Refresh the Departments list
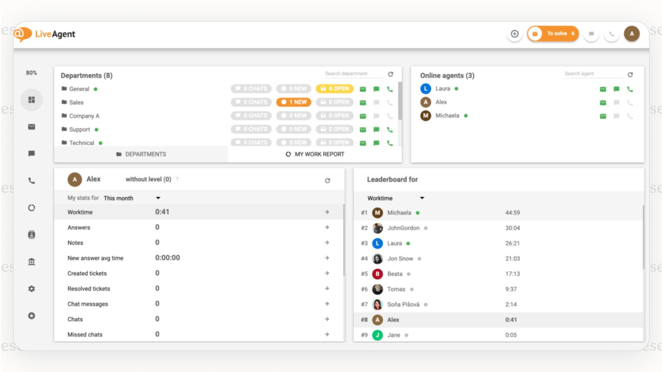662x372 pixels. (x=391, y=74)
